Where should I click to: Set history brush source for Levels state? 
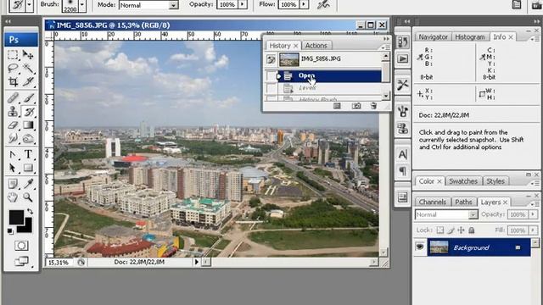271,88
